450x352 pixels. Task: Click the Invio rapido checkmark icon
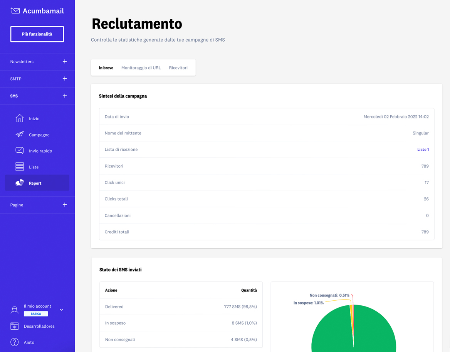[x=19, y=150]
